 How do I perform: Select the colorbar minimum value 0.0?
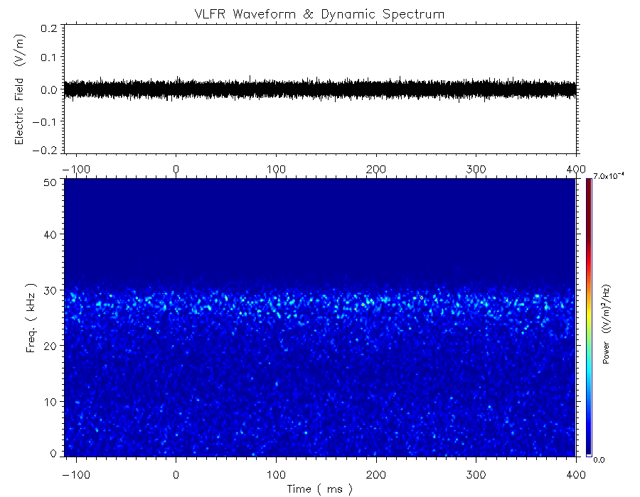point(599,459)
